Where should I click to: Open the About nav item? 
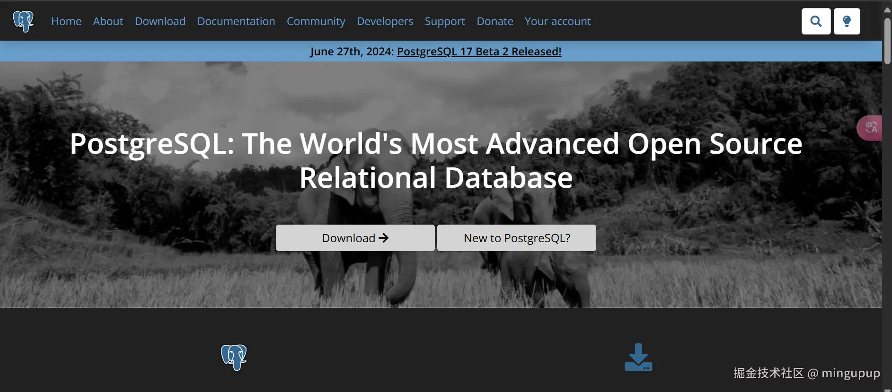pos(108,21)
